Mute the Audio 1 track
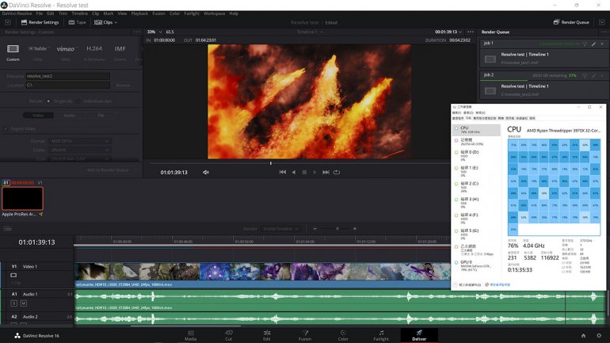610x343 pixels. [24, 303]
